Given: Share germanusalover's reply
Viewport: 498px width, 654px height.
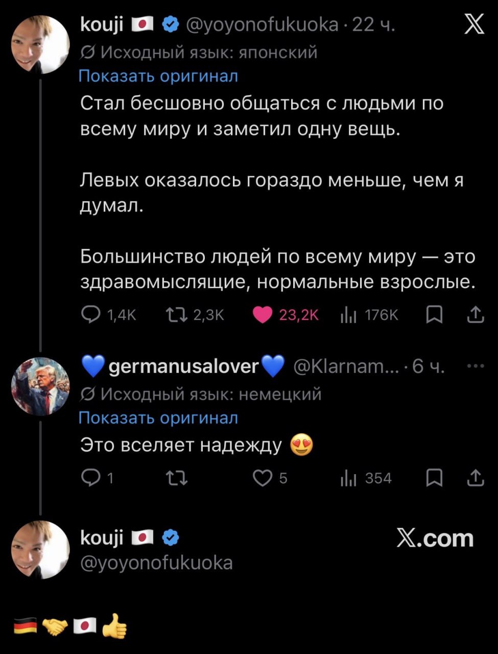Looking at the screenshot, I should point(476,478).
